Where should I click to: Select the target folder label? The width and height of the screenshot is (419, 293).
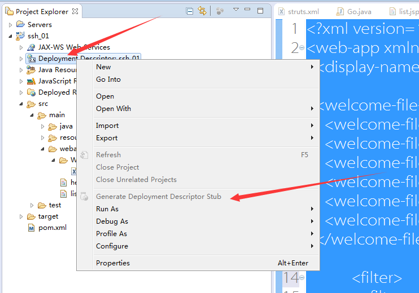point(48,216)
